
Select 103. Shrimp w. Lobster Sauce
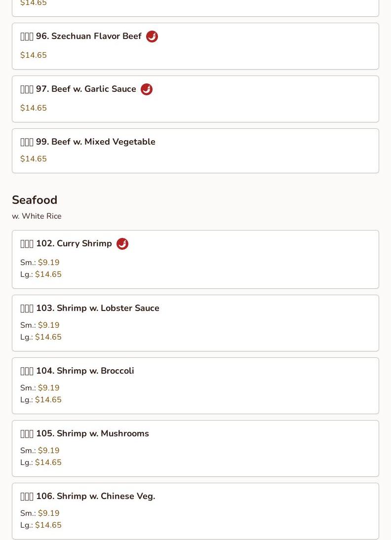click(x=195, y=323)
